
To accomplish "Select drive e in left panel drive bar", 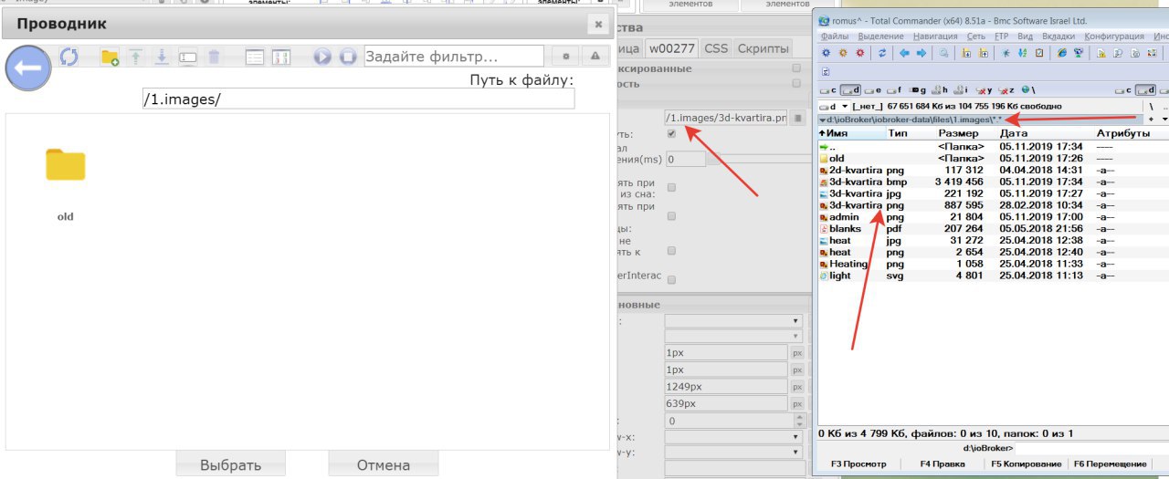I will tap(874, 90).
